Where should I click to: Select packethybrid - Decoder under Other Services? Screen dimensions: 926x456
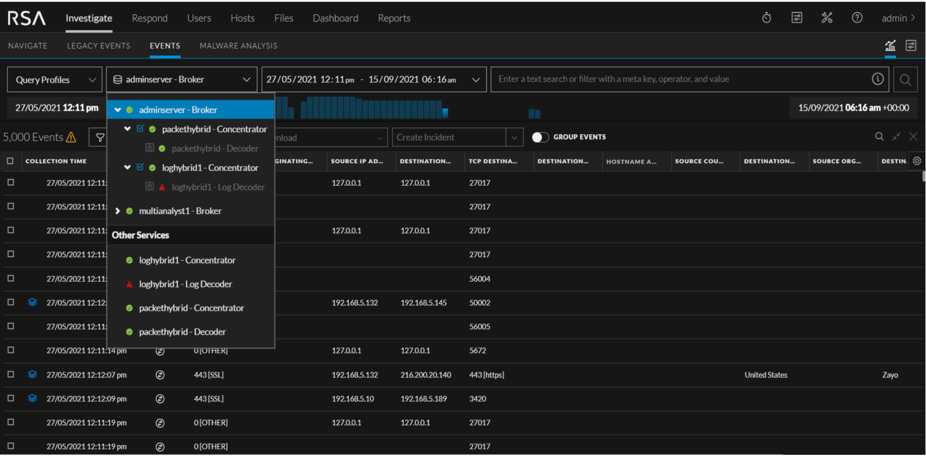(182, 332)
